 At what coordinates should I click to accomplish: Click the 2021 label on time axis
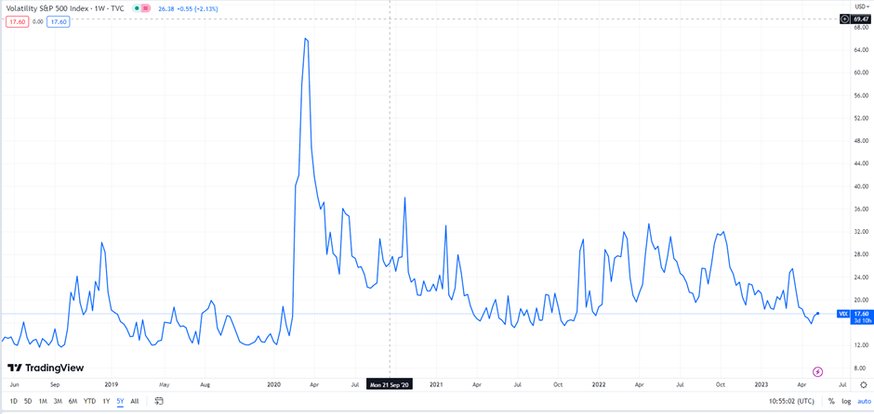[436, 384]
